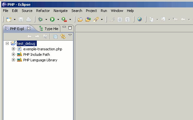Viewport: 193px width, 120px height.
Task: Select PHP Include Path item
Action: coord(36,55)
